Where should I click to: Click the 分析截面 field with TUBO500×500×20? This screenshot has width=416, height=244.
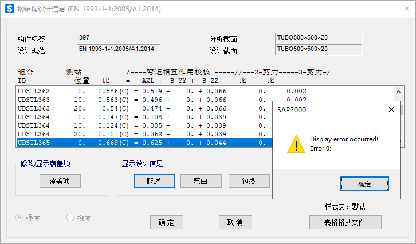(x=319, y=37)
